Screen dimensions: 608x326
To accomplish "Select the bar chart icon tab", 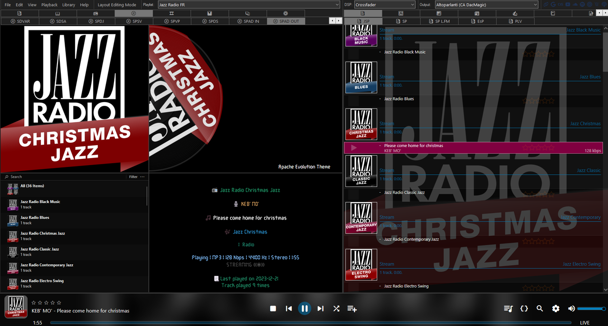I will (209, 13).
